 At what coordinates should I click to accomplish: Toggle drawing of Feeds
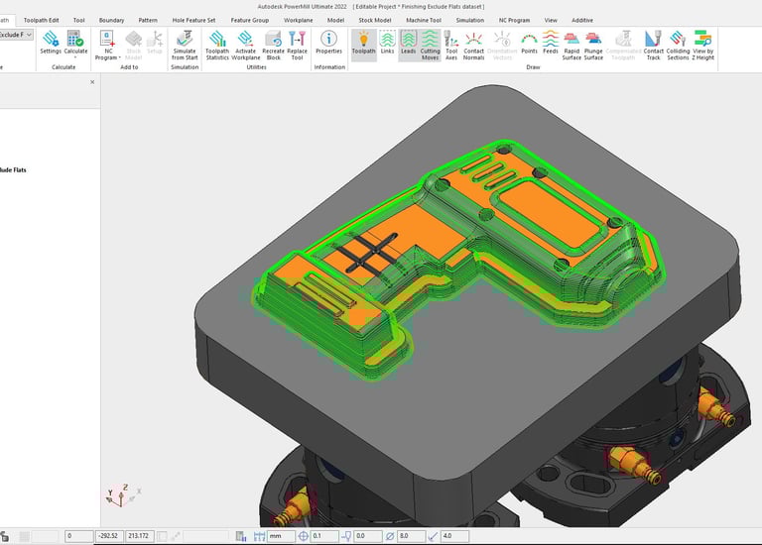point(551,43)
